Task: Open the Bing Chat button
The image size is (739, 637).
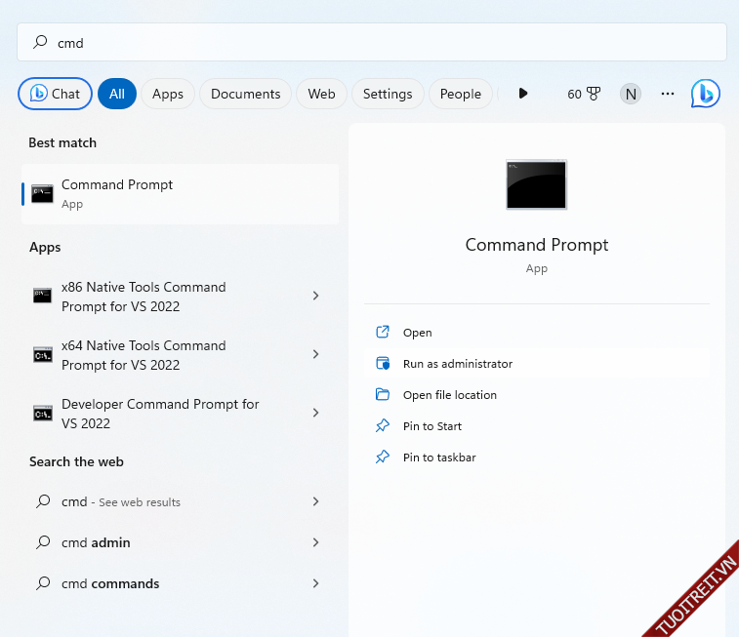Action: pos(56,94)
